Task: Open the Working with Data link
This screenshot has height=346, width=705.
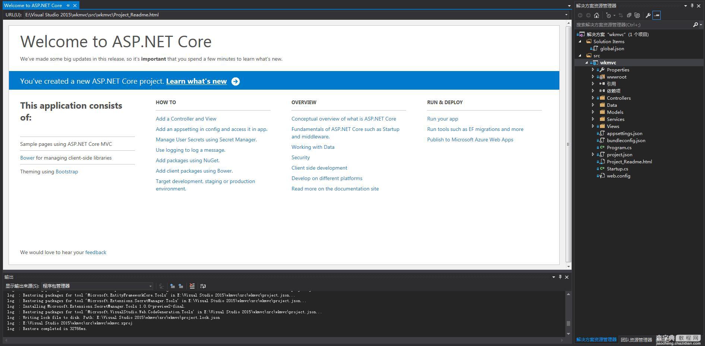Action: pos(313,147)
